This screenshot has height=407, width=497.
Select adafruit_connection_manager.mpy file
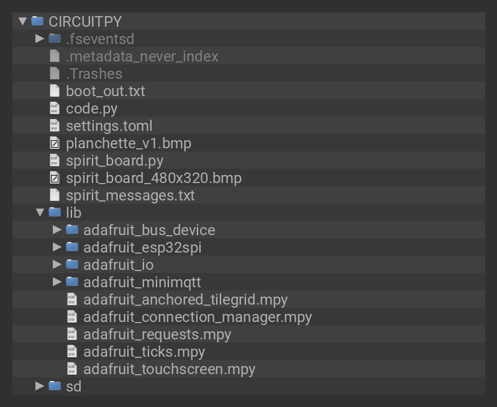coord(197,317)
